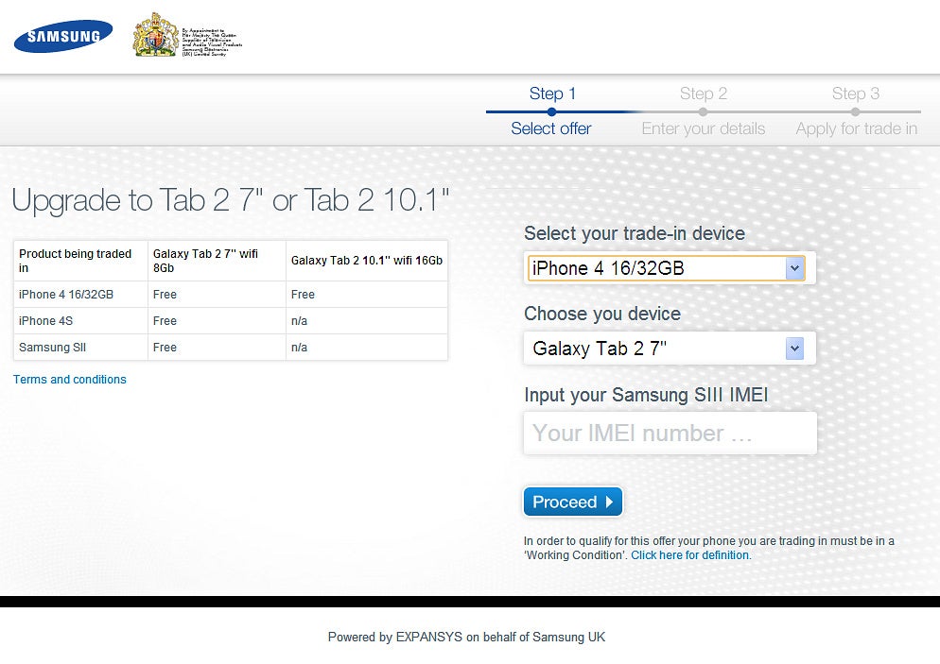This screenshot has width=940, height=664.
Task: Click the Select your trade-in device label
Action: tap(635, 233)
